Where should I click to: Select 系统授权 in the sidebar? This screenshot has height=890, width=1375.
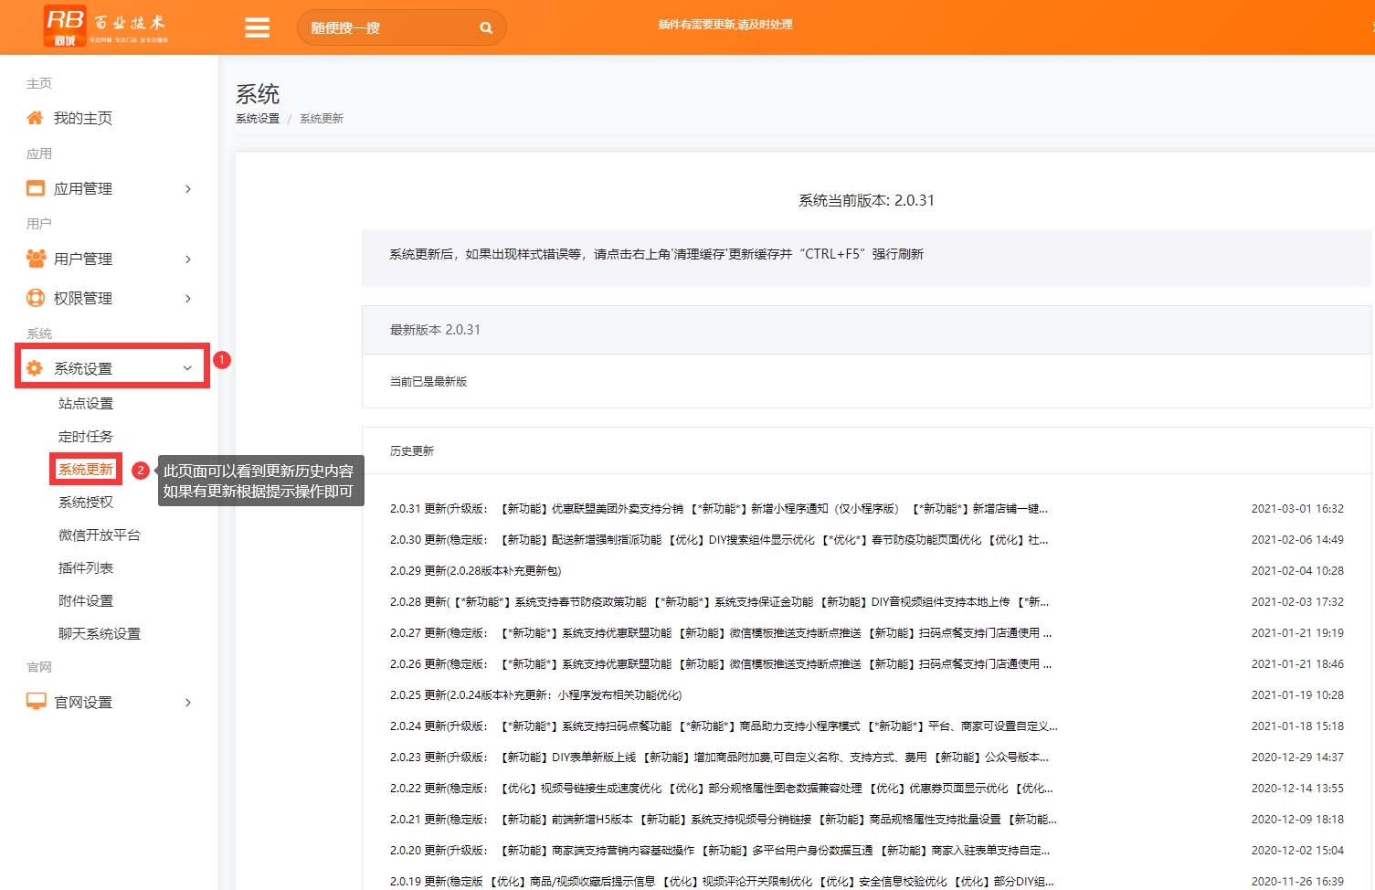coord(86,502)
